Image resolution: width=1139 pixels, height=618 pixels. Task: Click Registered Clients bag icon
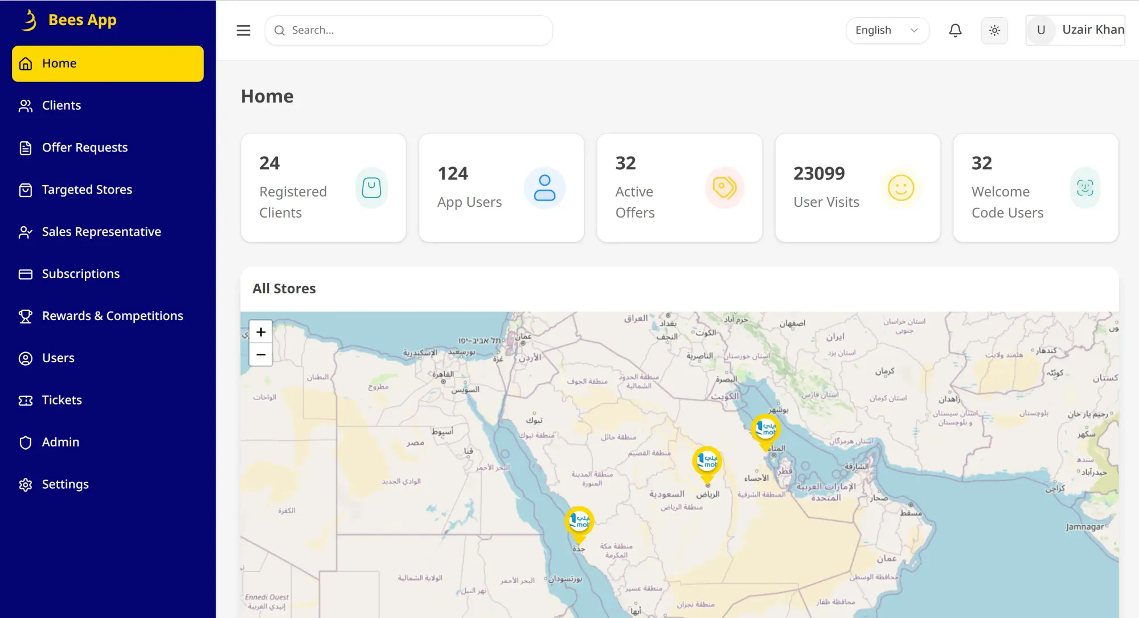click(372, 188)
